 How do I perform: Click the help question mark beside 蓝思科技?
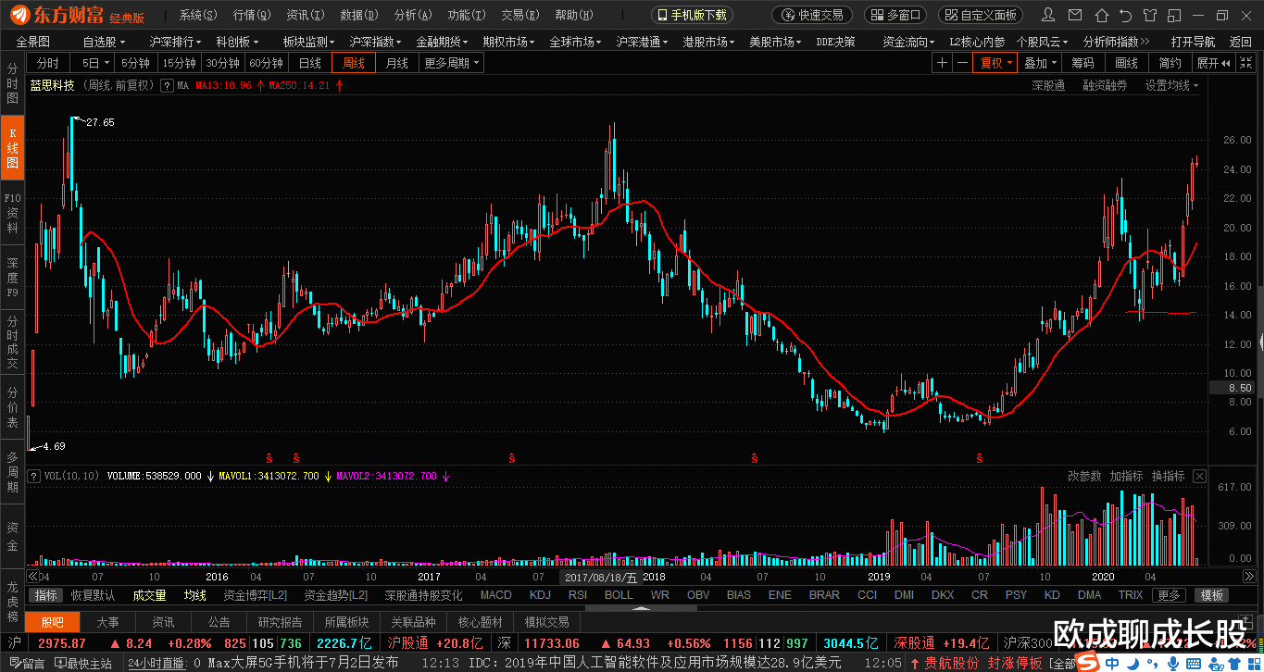167,85
